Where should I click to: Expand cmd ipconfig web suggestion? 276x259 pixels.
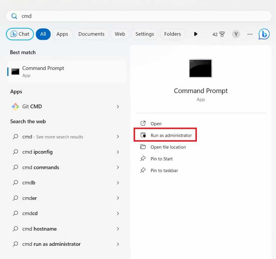tap(117, 152)
